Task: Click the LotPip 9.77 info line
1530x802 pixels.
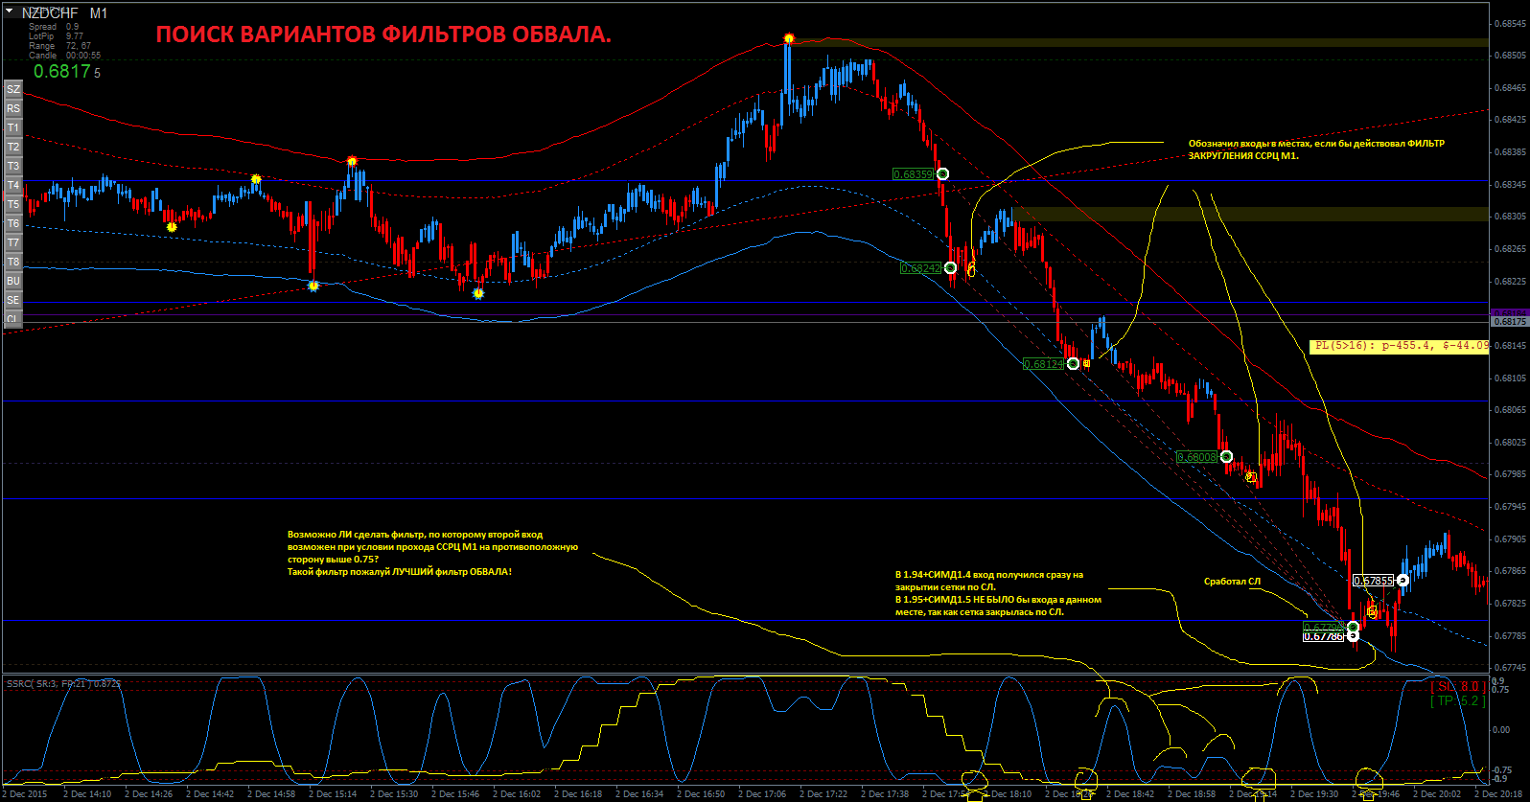Action: click(x=56, y=36)
